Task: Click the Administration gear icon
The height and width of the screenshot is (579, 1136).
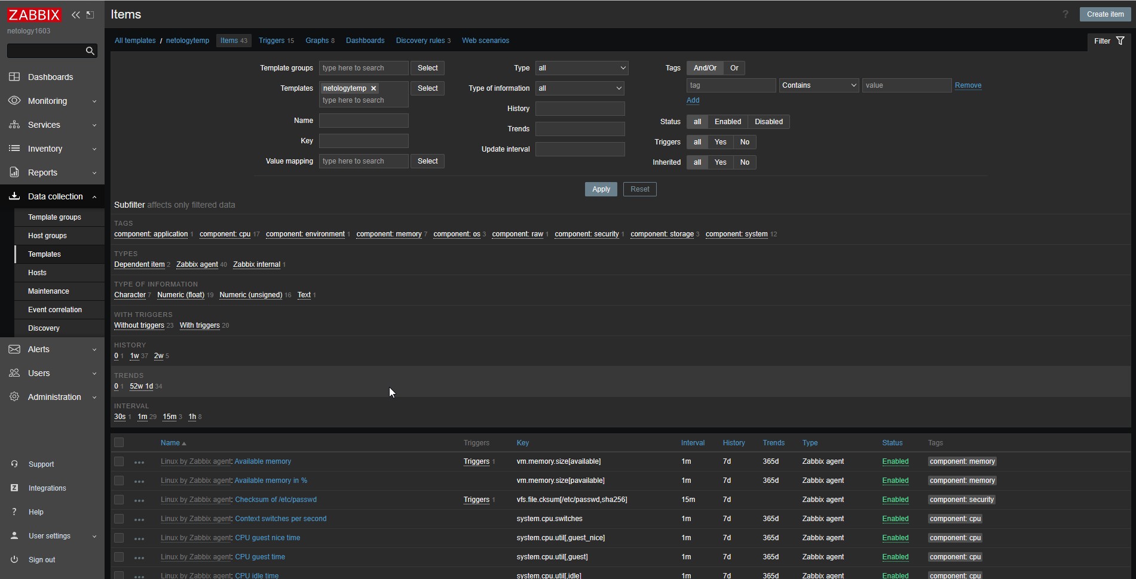Action: coord(14,397)
